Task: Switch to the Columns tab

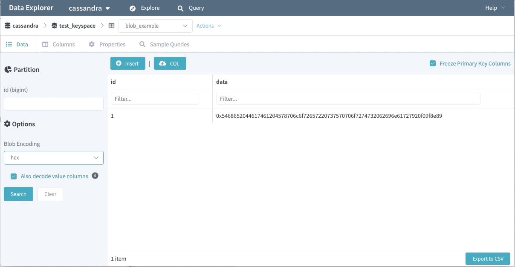Action: 58,44
